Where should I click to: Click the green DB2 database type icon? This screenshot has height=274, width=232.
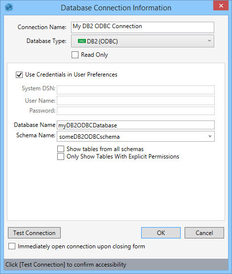[x=81, y=41]
